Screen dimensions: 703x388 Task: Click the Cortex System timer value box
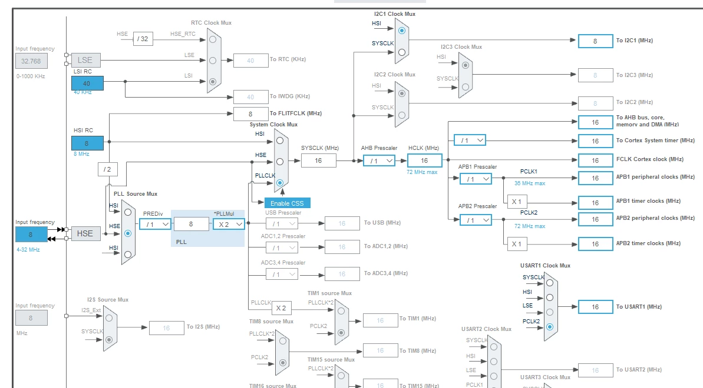(x=595, y=141)
